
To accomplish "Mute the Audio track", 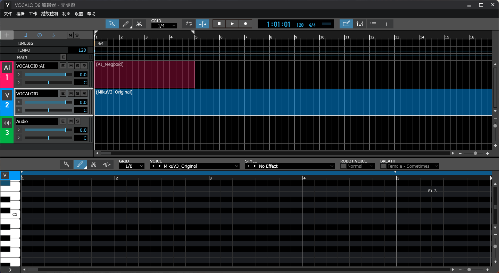I will pos(71,121).
